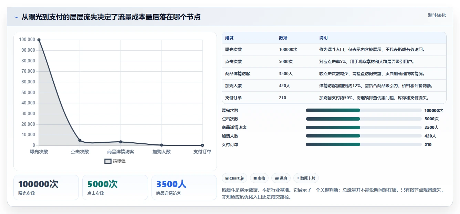Click the 支付订单 progress bar
Screen dimensions: 460x214
[364, 145]
